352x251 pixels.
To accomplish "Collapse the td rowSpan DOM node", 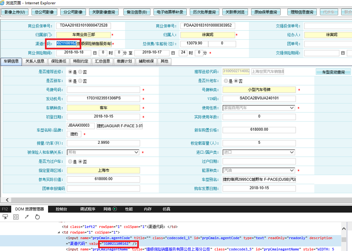I will coord(59,232).
